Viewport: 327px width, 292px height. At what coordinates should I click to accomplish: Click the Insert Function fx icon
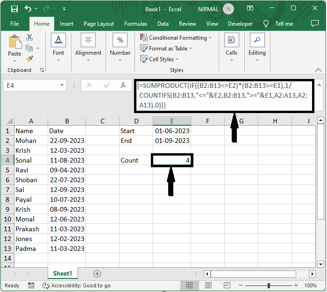click(123, 85)
